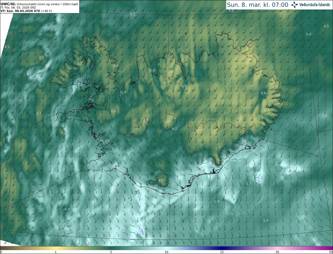Image resolution: width=333 pixels, height=254 pixels.
Task: Click the 'IT: Fös. 06. 03. 2026 09Z' line
Action: pyautogui.click(x=18, y=8)
